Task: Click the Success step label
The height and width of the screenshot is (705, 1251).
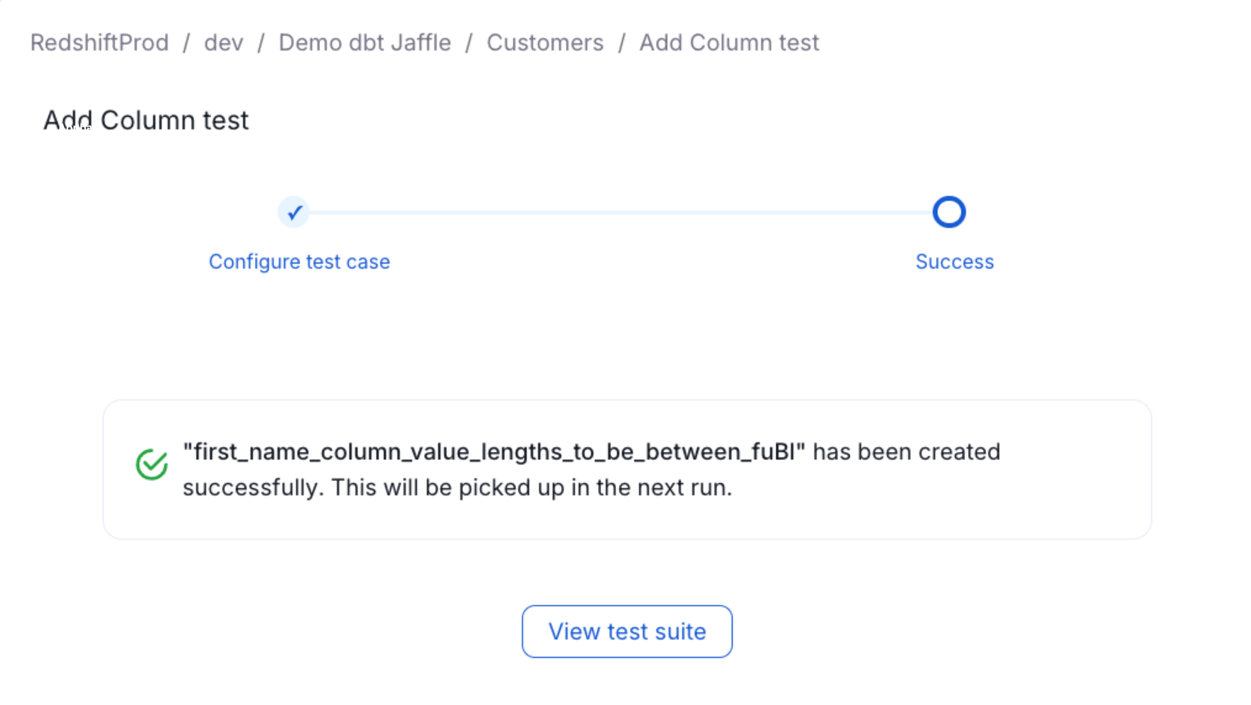Action: [954, 261]
